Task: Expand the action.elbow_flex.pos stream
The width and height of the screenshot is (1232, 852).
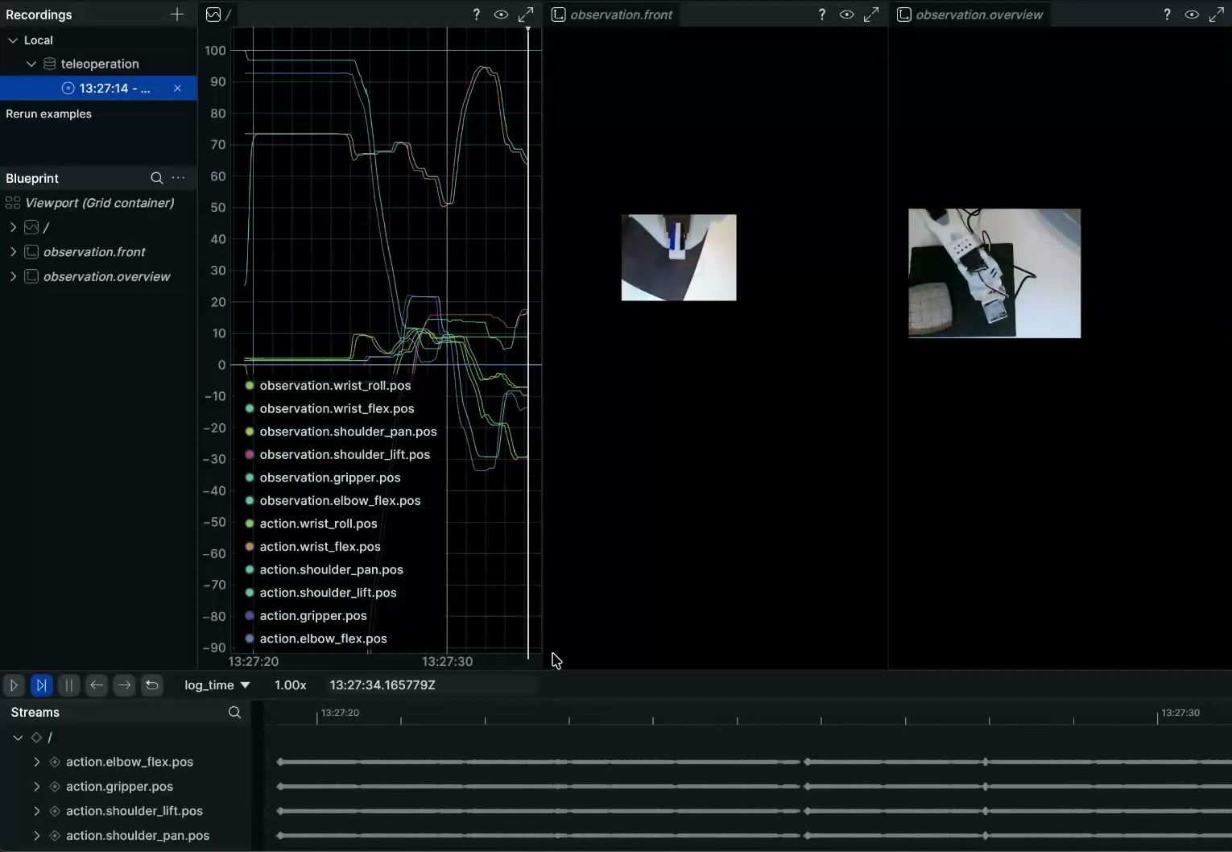Action: click(x=36, y=762)
